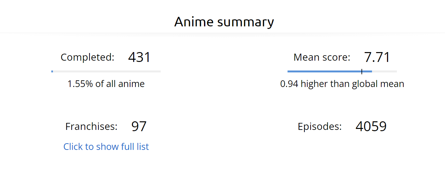Select the episode total 4059

click(371, 126)
